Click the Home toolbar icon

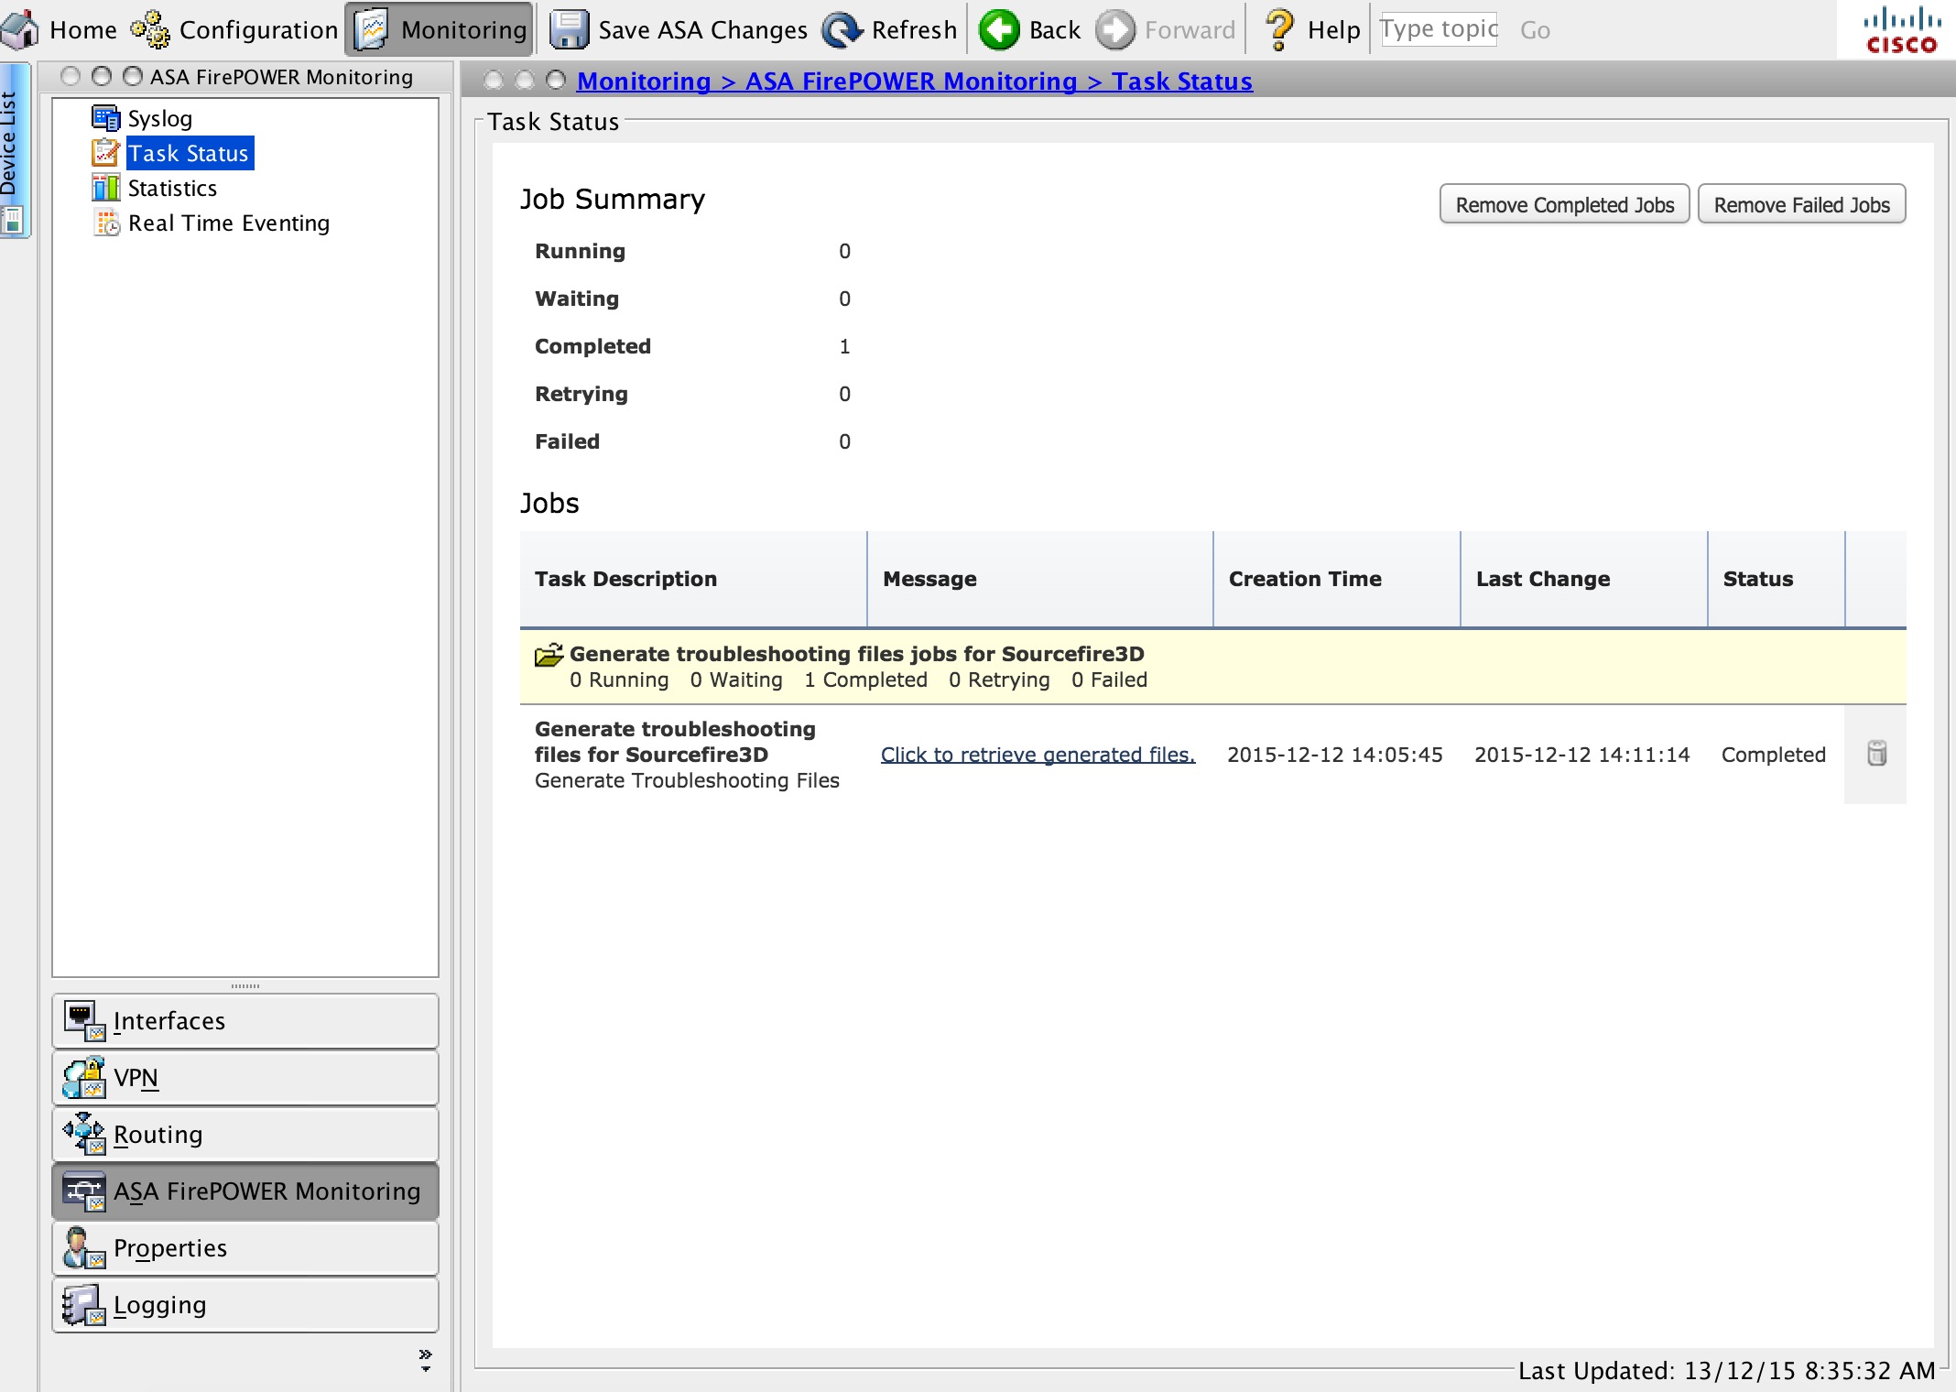pos(20,30)
